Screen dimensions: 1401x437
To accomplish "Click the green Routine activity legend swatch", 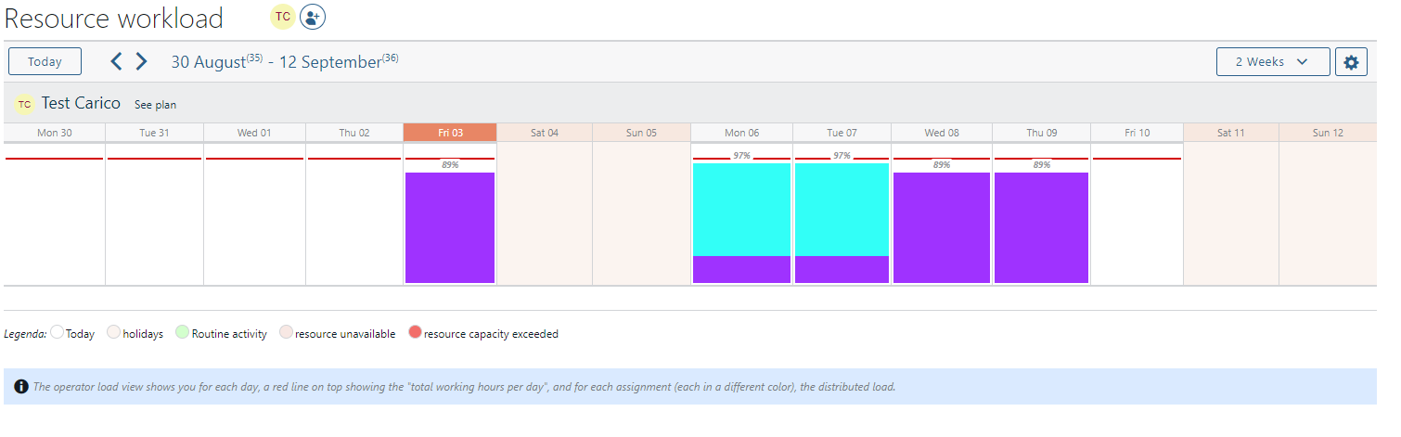I will click(182, 333).
